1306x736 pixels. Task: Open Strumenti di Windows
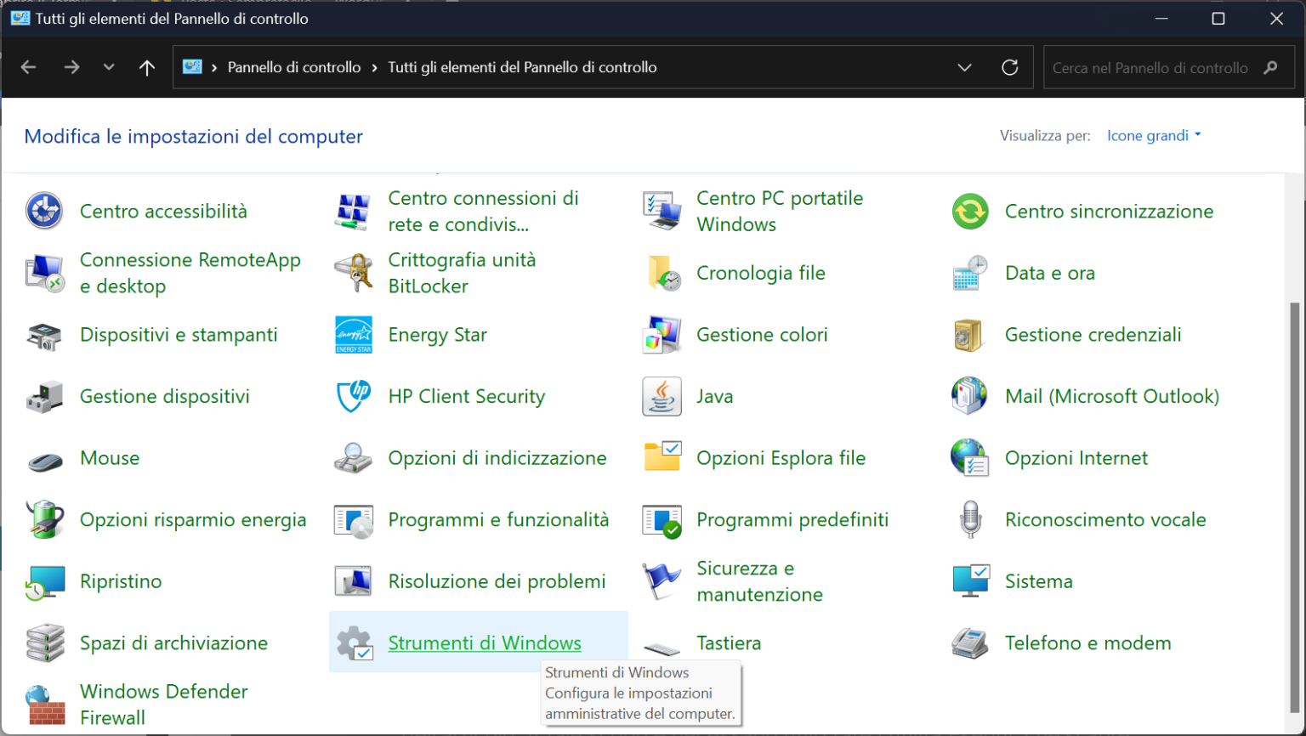click(x=485, y=643)
